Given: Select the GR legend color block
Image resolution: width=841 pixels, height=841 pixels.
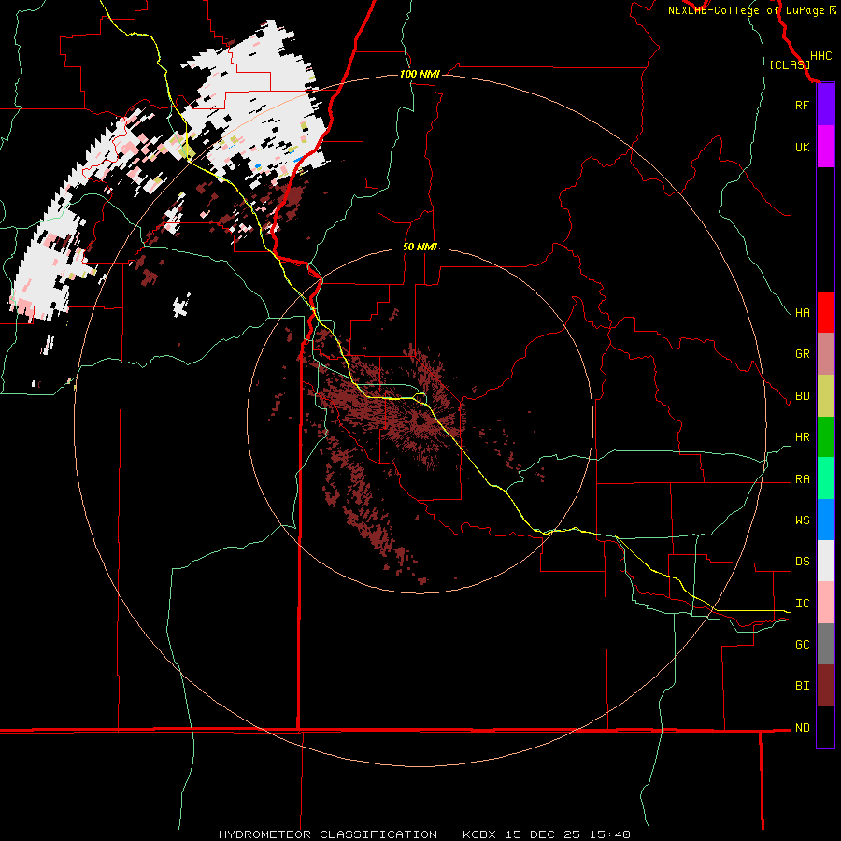Looking at the screenshot, I should 825,354.
